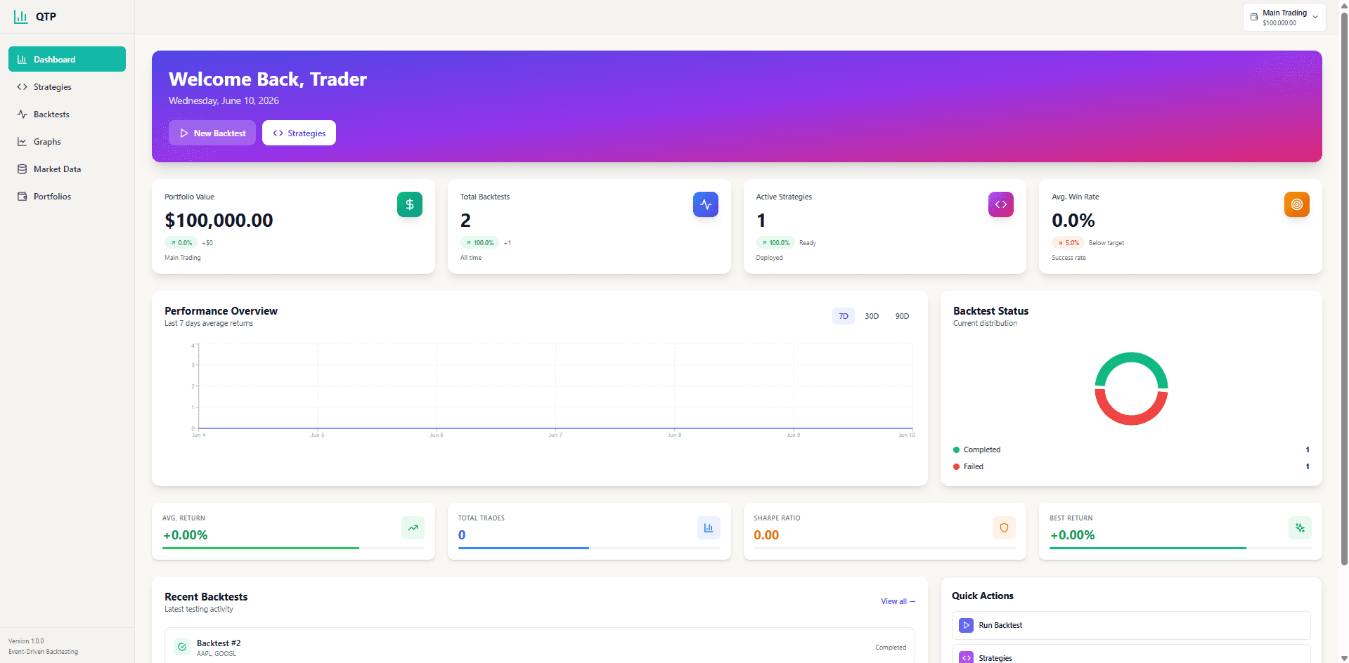This screenshot has height=663, width=1349.
Task: Click the New Backtest banner button
Action: coord(212,133)
